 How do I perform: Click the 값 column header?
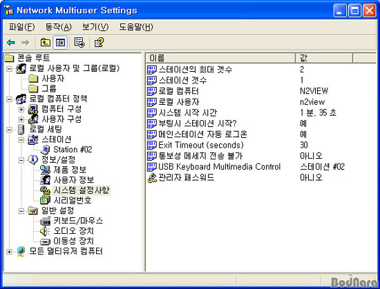[x=324, y=58]
